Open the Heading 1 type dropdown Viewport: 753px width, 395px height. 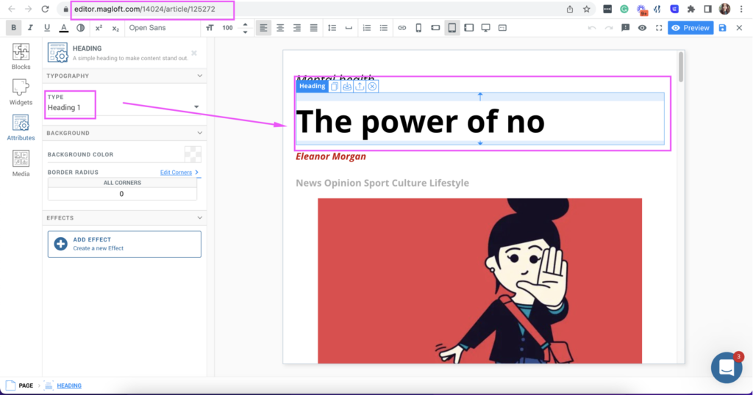[x=124, y=107]
